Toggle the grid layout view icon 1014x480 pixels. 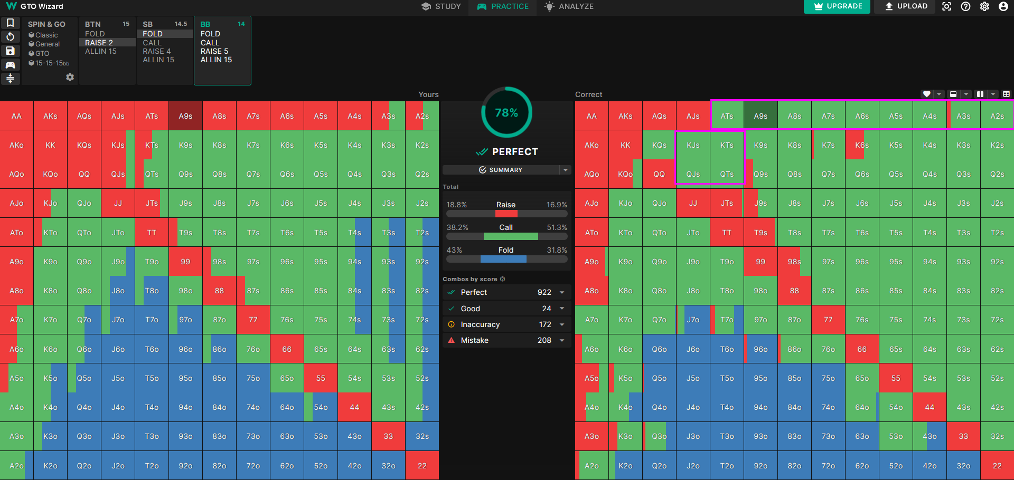pos(1007,94)
